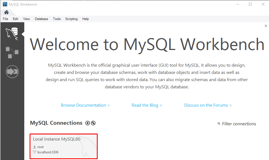Add a new MySQL connection with plus icon
This screenshot has width=269, height=160.
point(88,123)
